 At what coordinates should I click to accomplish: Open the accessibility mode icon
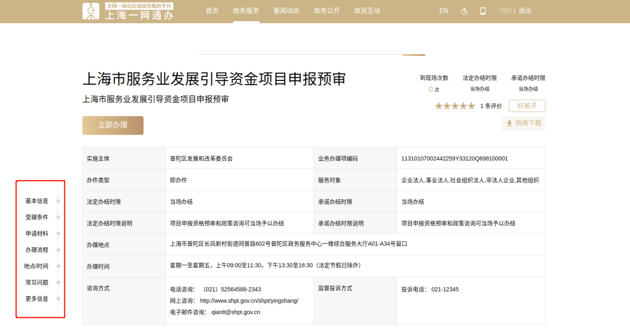(x=464, y=11)
